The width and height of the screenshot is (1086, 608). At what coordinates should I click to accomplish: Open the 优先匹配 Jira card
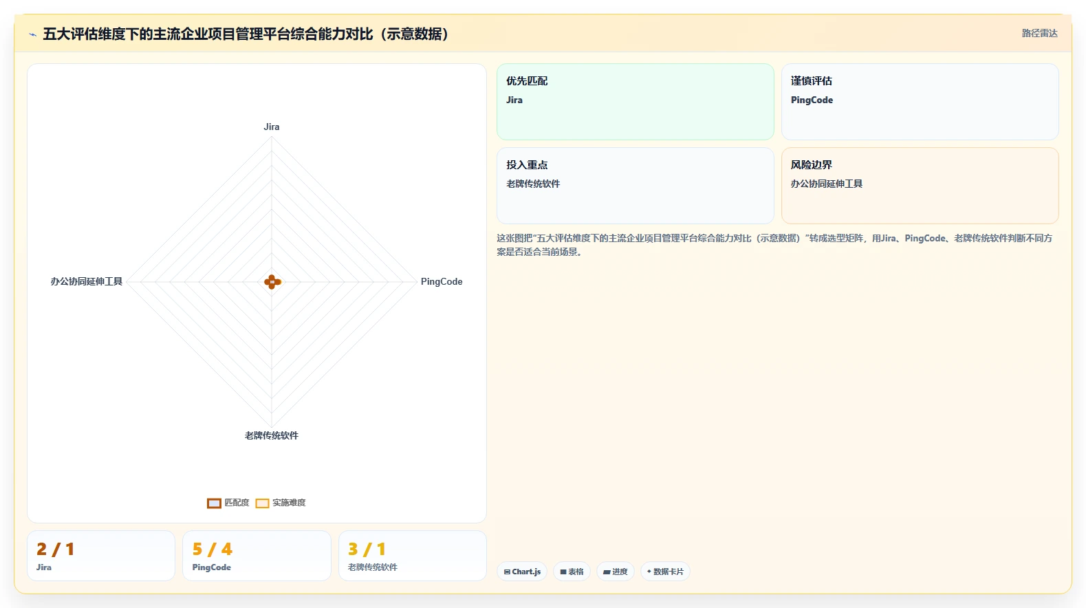[x=636, y=102]
